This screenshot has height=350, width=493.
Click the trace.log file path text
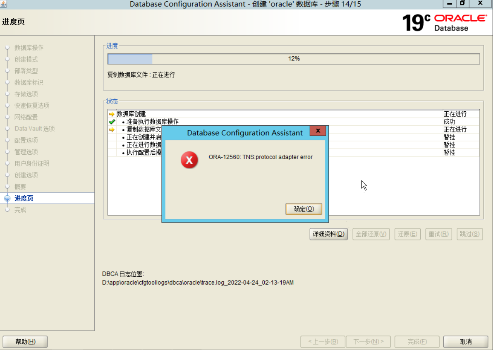pyautogui.click(x=198, y=283)
